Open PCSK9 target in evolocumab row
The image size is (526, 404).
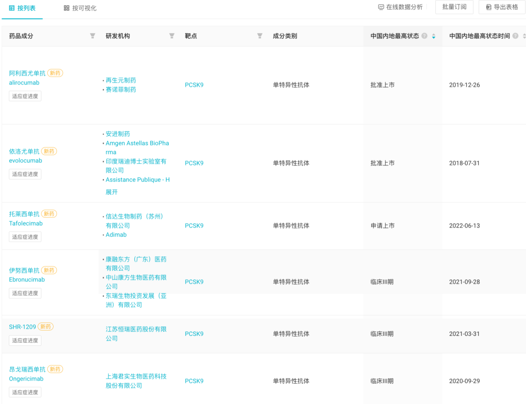click(194, 163)
